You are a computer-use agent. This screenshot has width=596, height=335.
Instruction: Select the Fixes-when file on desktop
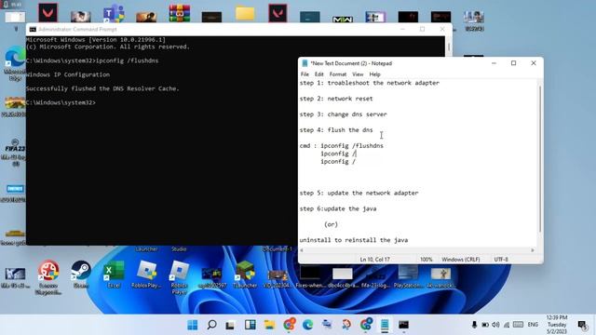310,276
